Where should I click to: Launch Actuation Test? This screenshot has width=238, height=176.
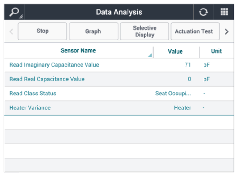pyautogui.click(x=195, y=31)
